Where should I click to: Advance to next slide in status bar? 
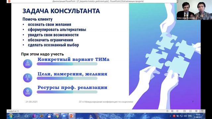click(x=177, y=111)
